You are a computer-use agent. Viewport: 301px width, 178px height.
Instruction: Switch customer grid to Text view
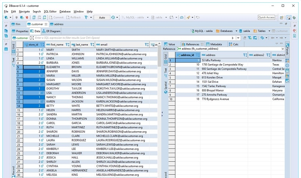pos(13,62)
